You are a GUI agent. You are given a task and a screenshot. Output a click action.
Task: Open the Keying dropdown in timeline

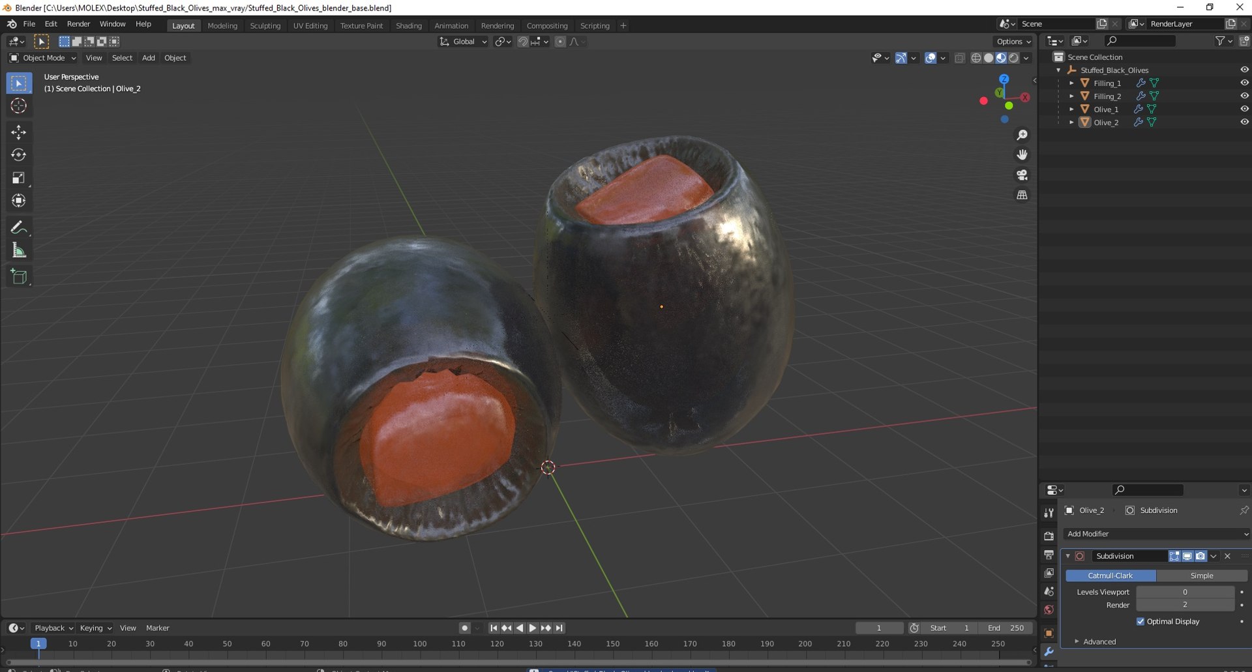[x=95, y=628]
